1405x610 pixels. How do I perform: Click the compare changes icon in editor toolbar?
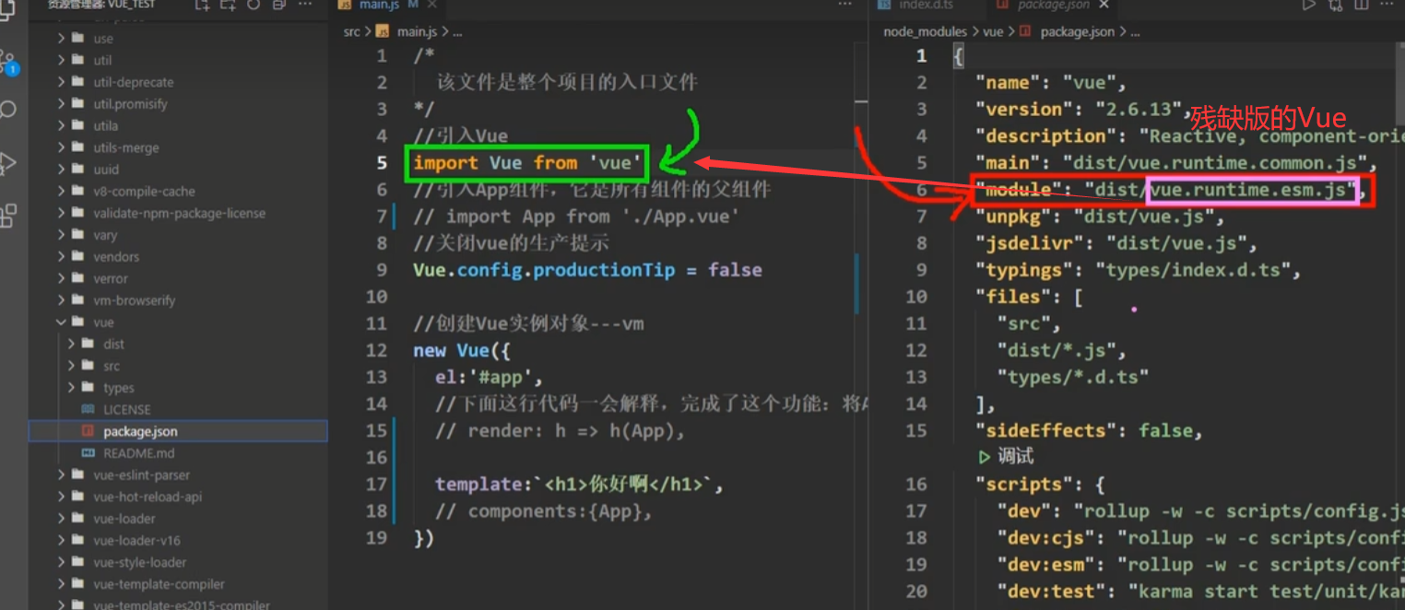click(x=1334, y=5)
